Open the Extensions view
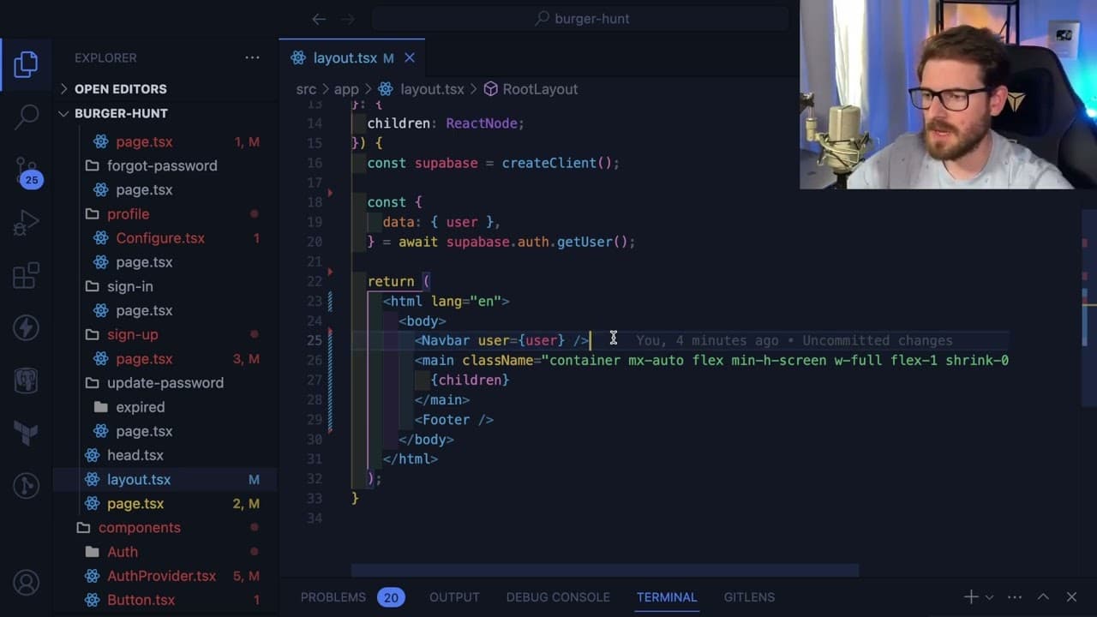1097x617 pixels. coord(26,275)
